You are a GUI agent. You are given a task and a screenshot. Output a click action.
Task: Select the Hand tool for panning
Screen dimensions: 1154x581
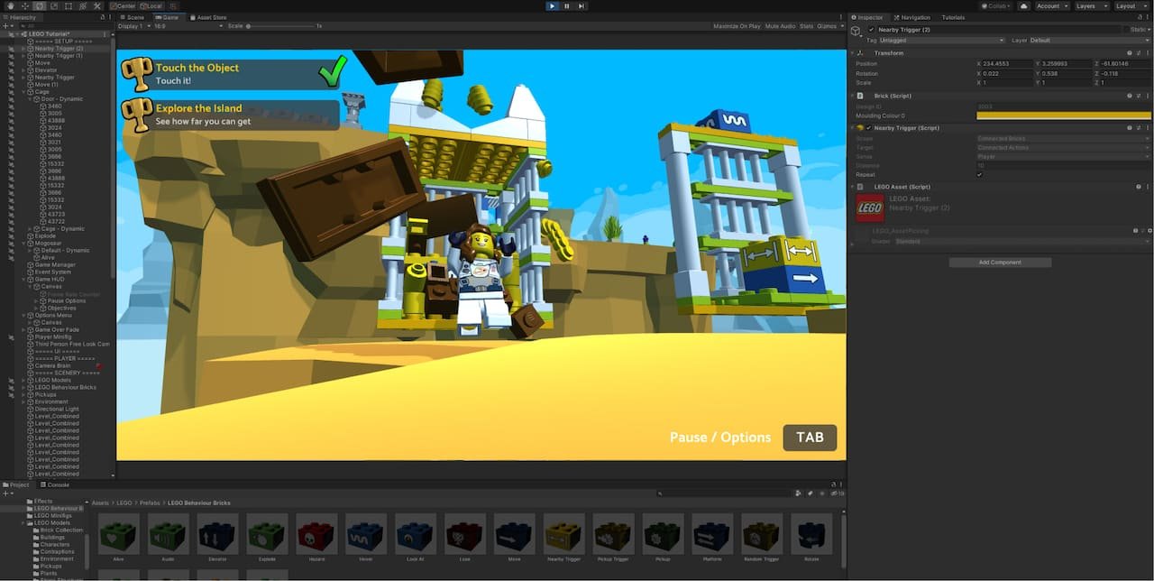click(x=11, y=5)
